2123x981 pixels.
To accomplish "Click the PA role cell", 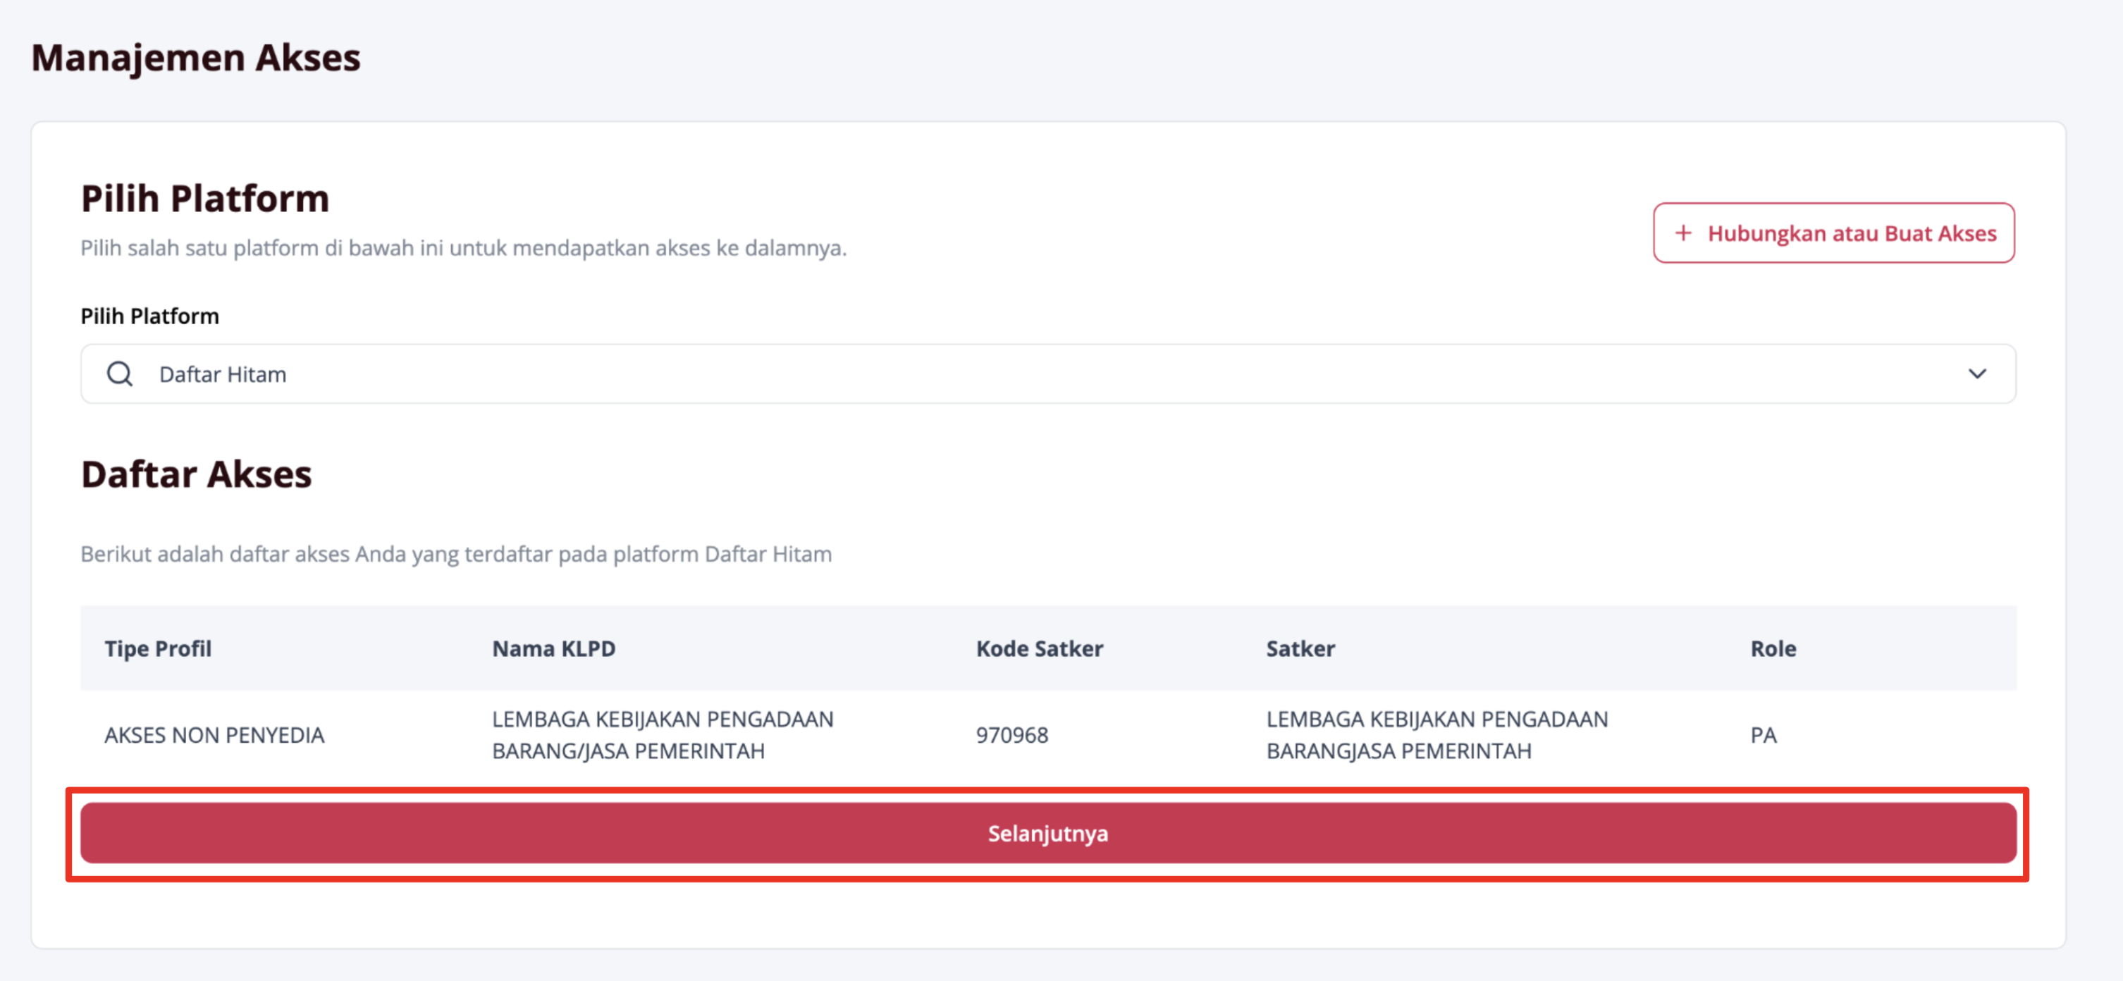I will point(1763,735).
